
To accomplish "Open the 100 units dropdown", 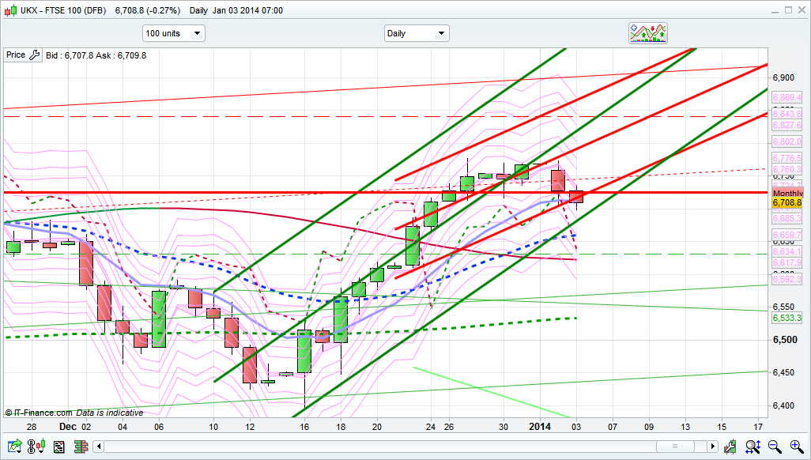I will (173, 33).
